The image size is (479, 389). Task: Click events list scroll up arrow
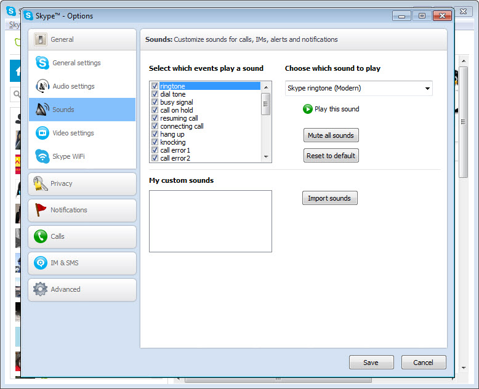coord(266,87)
